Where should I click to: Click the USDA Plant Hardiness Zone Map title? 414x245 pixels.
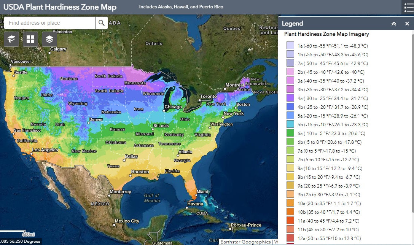60,7
